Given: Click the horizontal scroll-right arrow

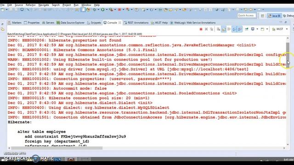Looking at the screenshot, I should (x=284, y=148).
